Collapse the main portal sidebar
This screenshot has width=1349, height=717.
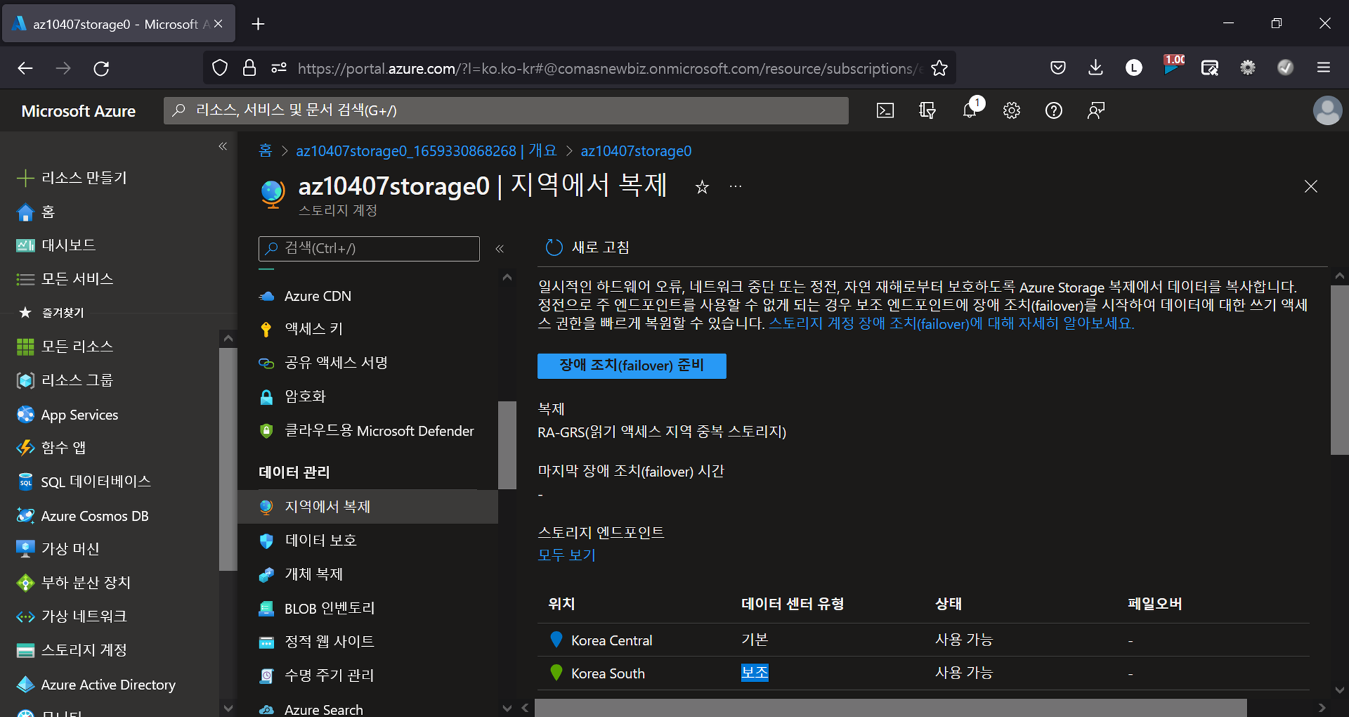point(223,146)
